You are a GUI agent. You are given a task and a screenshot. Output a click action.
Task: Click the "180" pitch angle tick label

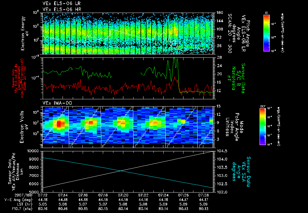click(220, 13)
